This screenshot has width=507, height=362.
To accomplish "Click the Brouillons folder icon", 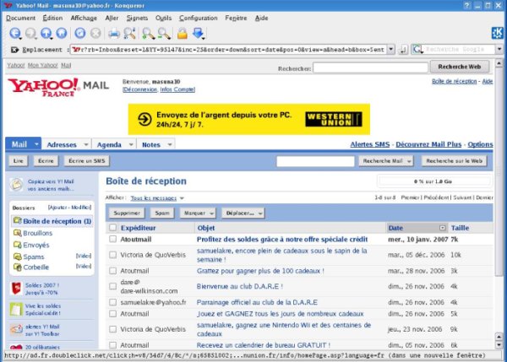I will [17, 233].
